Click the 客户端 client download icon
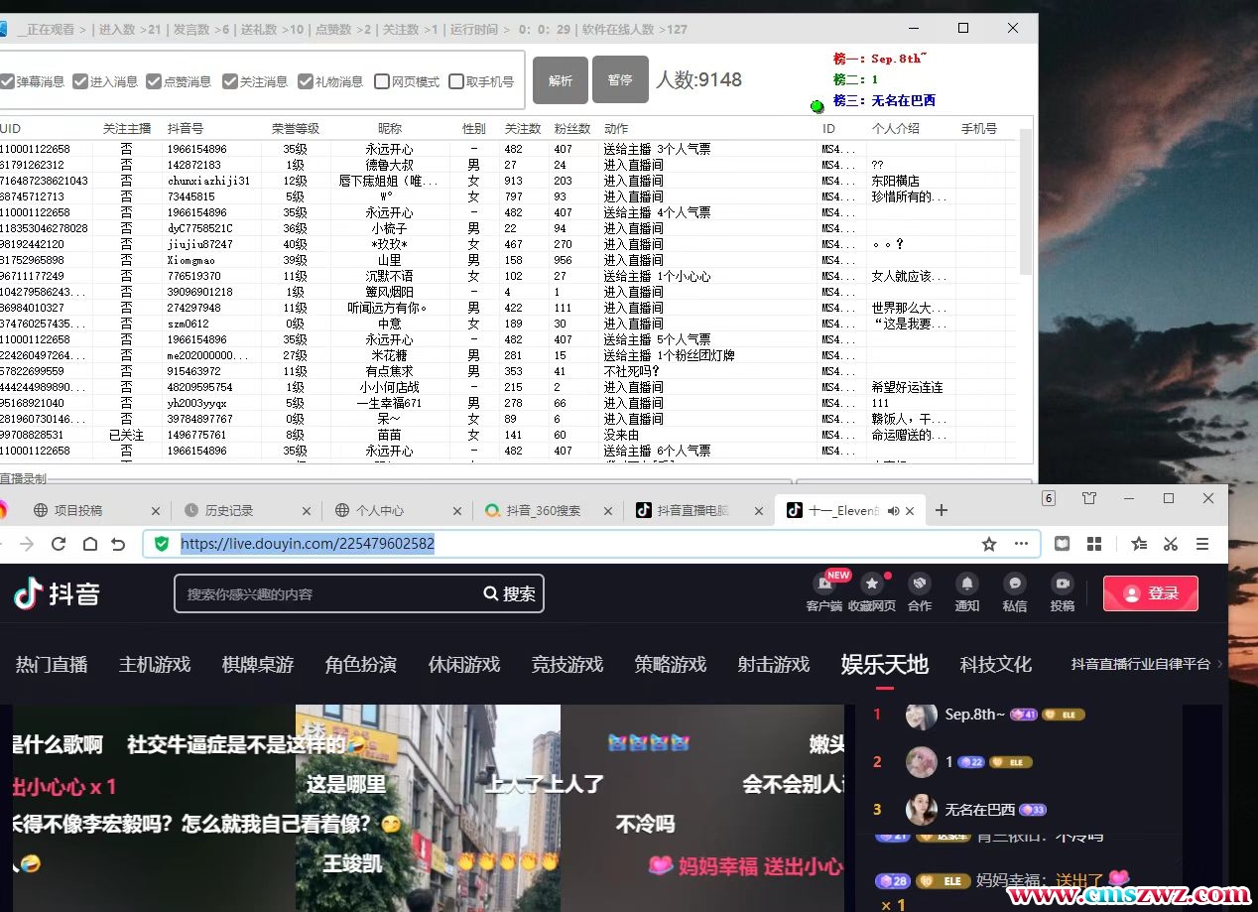1258x912 pixels. 823,585
